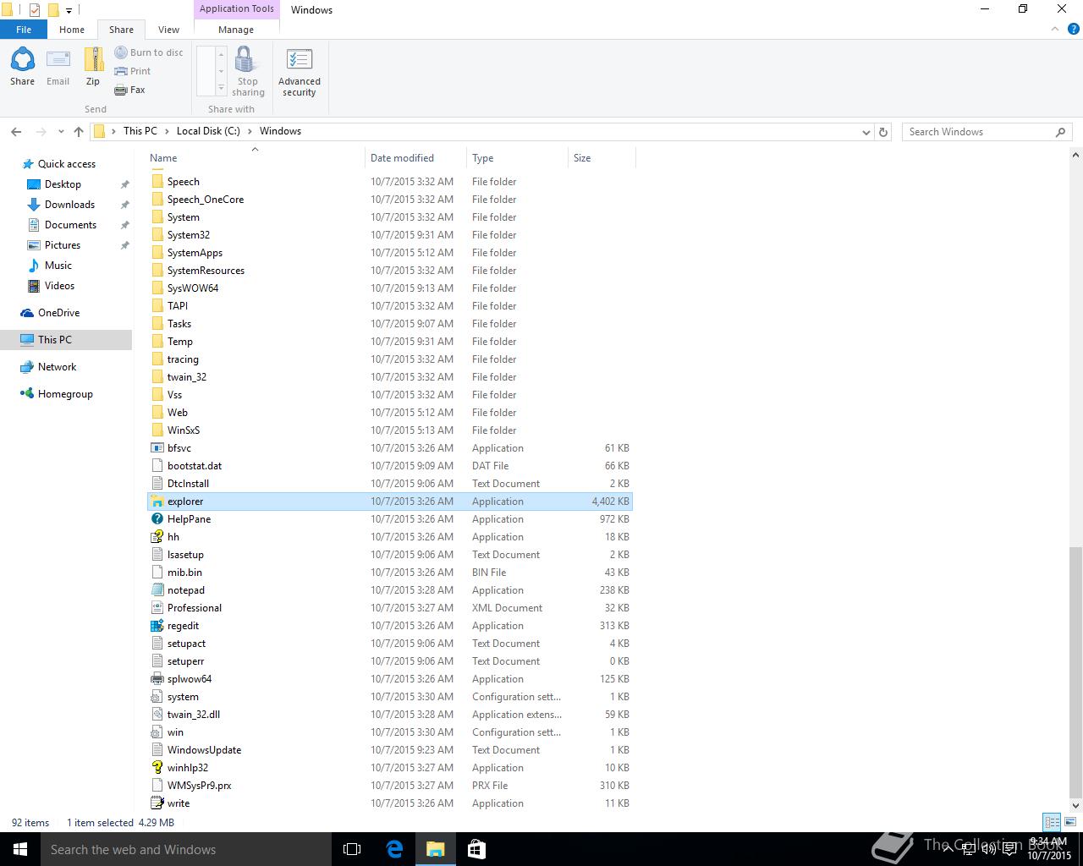Launch Microsoft Edge from taskbar
The height and width of the screenshot is (866, 1083).
394,849
